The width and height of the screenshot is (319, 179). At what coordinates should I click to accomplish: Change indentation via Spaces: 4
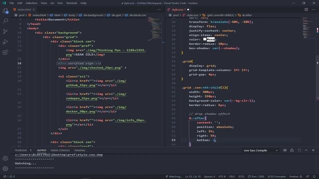point(209,177)
